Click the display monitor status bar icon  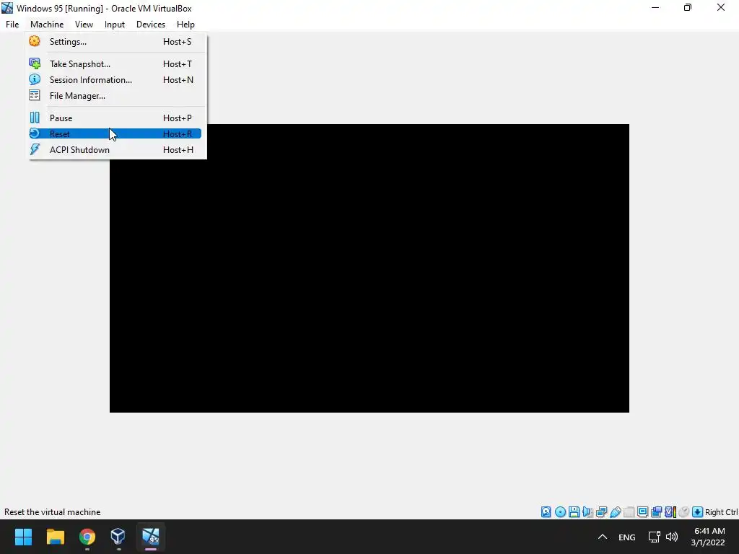point(642,512)
